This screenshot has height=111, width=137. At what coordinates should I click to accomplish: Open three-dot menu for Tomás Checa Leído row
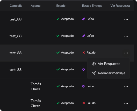coord(126,87)
